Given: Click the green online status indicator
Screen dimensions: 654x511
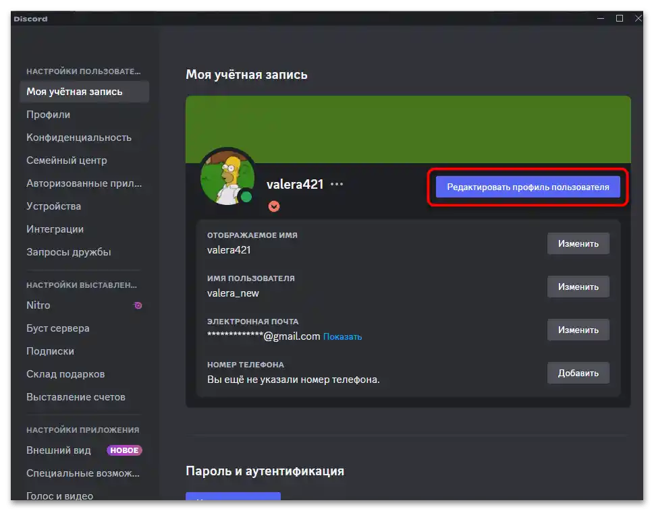Looking at the screenshot, I should point(246,197).
